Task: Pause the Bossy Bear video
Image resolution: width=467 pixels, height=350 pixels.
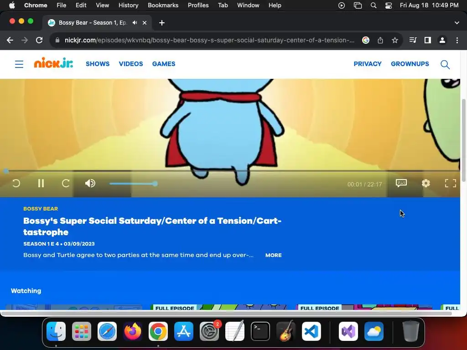Action: [41, 183]
